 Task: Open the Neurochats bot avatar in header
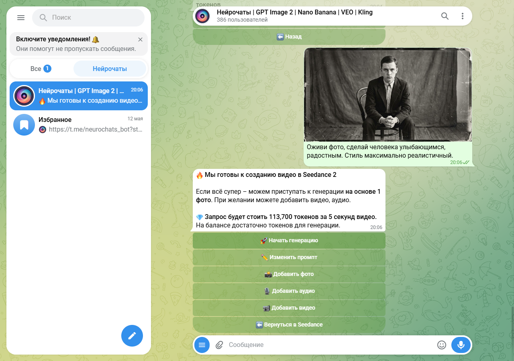[x=203, y=16]
